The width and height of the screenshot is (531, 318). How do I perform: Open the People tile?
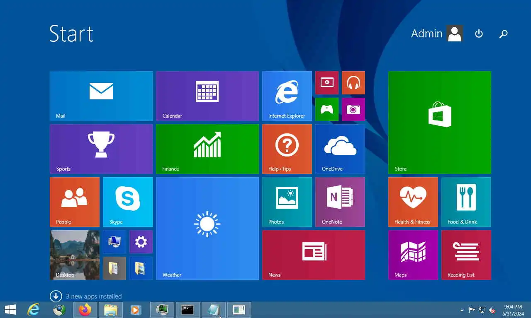(75, 202)
